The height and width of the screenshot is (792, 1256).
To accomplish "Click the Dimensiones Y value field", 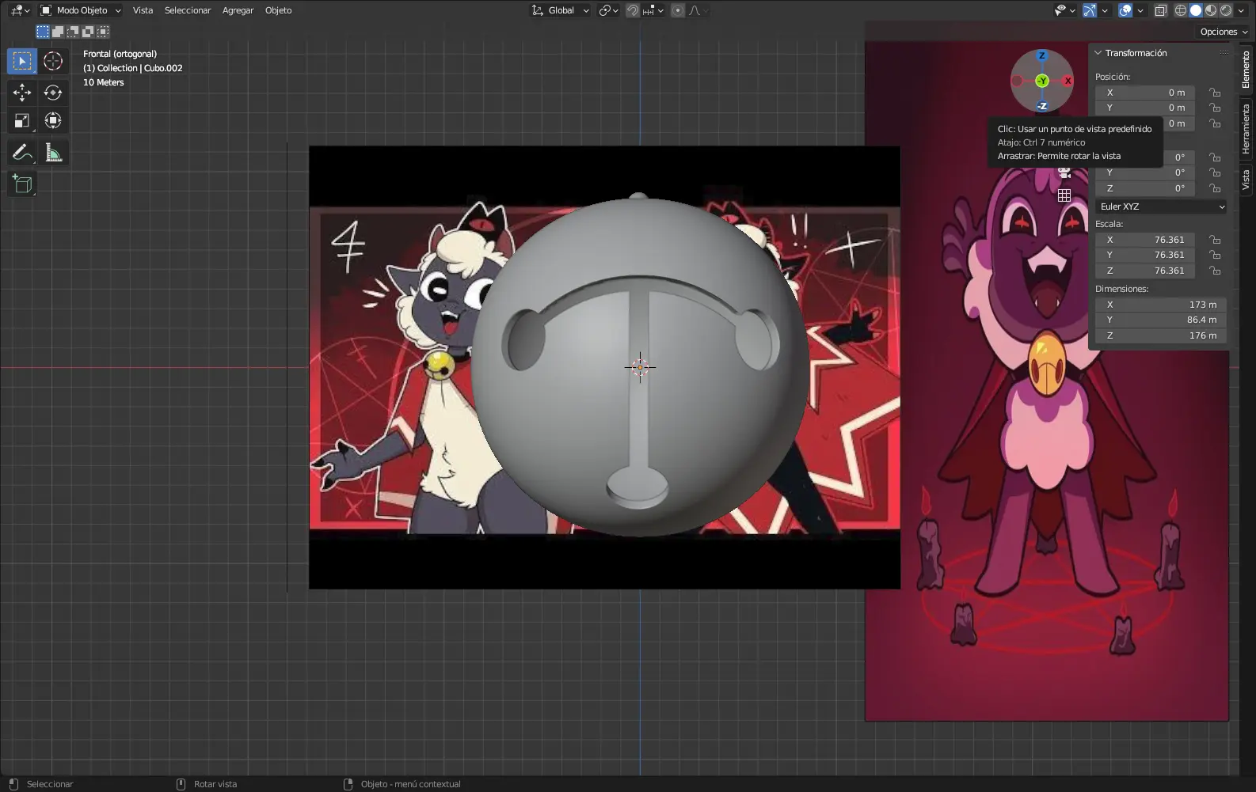I will pos(1161,320).
